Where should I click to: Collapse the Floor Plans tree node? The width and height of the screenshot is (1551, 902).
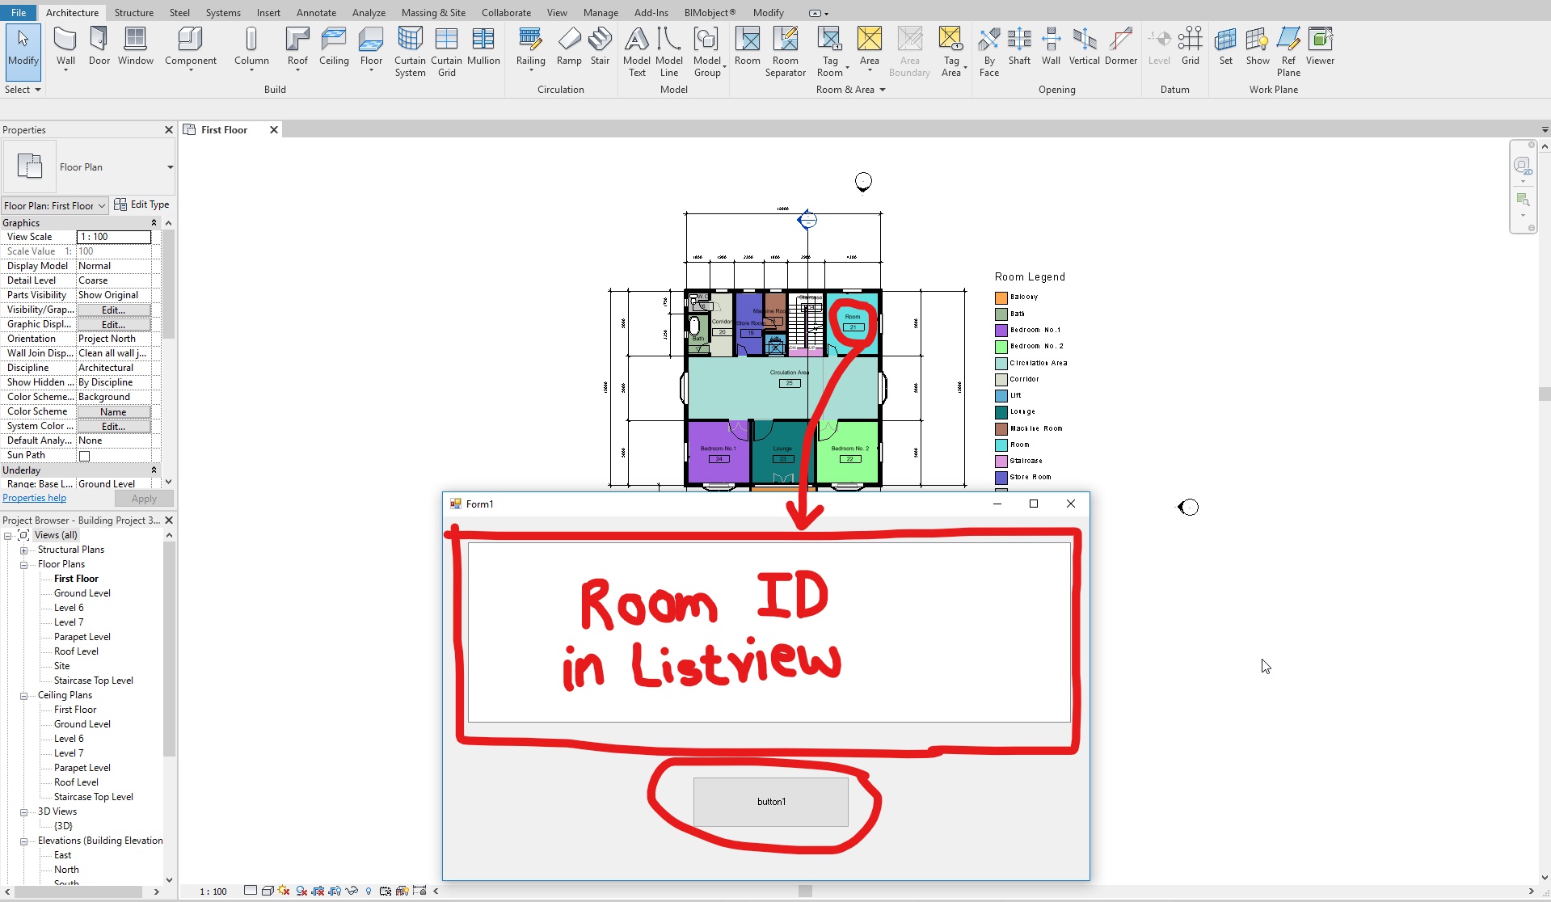25,564
